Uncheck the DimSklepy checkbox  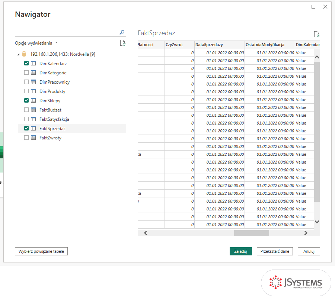point(26,100)
